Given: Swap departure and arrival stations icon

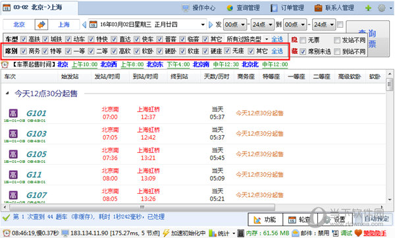Looking at the screenshot, I should click(41, 24).
